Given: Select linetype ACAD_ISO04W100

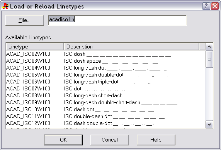Looking at the screenshot, I should pos(28,68).
